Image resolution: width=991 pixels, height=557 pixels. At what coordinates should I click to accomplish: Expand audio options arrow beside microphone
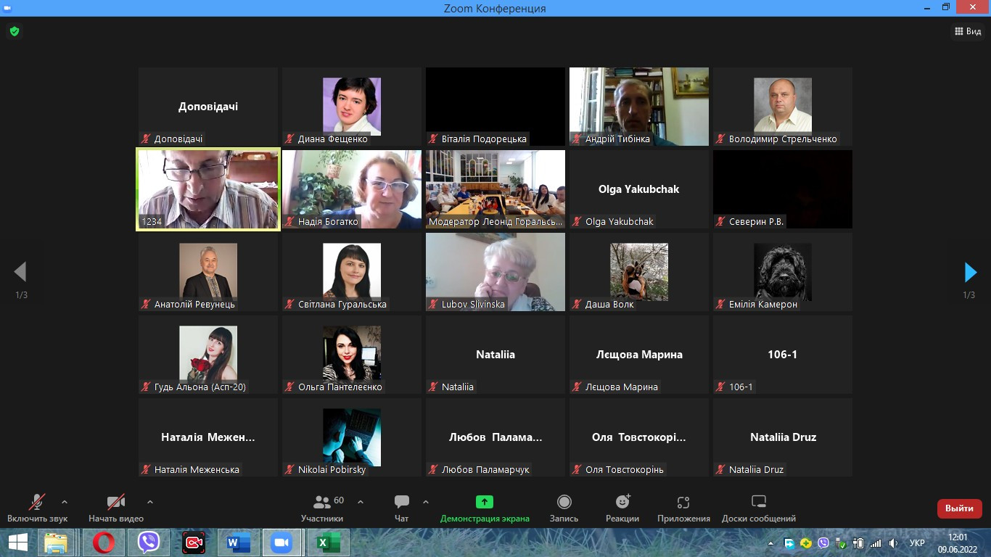pyautogui.click(x=65, y=502)
